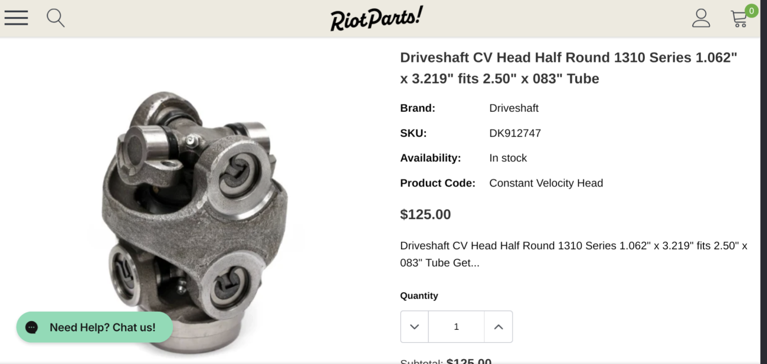Open the search magnifier icon
The image size is (767, 364).
coord(55,18)
